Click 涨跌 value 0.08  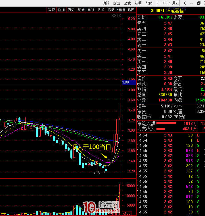click(x=168, y=84)
